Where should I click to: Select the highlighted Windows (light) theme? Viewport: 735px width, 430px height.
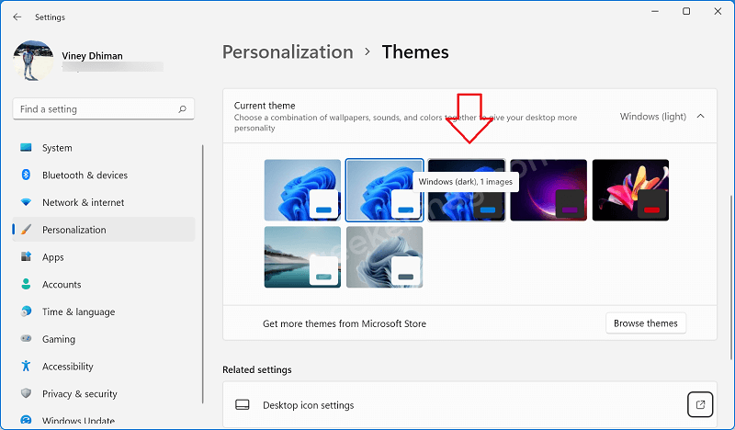click(384, 190)
